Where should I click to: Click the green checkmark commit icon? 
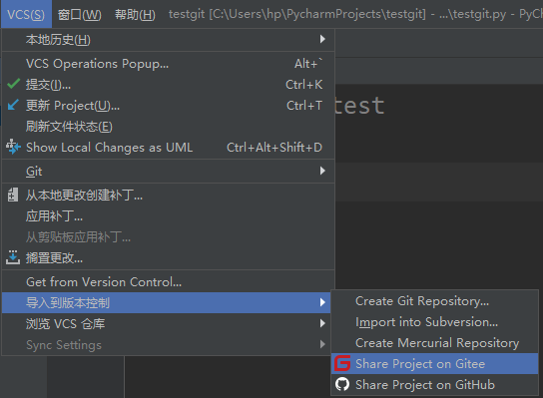click(14, 84)
